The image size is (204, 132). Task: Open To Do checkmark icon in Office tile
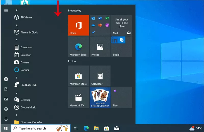93,32
